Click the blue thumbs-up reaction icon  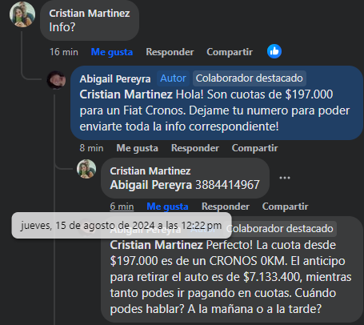pos(274,51)
